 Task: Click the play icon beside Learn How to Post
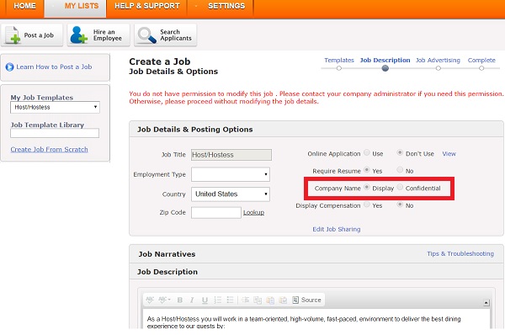(x=9, y=67)
